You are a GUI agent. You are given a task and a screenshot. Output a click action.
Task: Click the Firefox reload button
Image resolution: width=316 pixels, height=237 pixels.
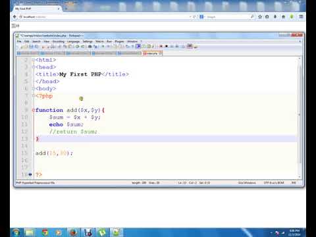pyautogui.click(x=194, y=16)
